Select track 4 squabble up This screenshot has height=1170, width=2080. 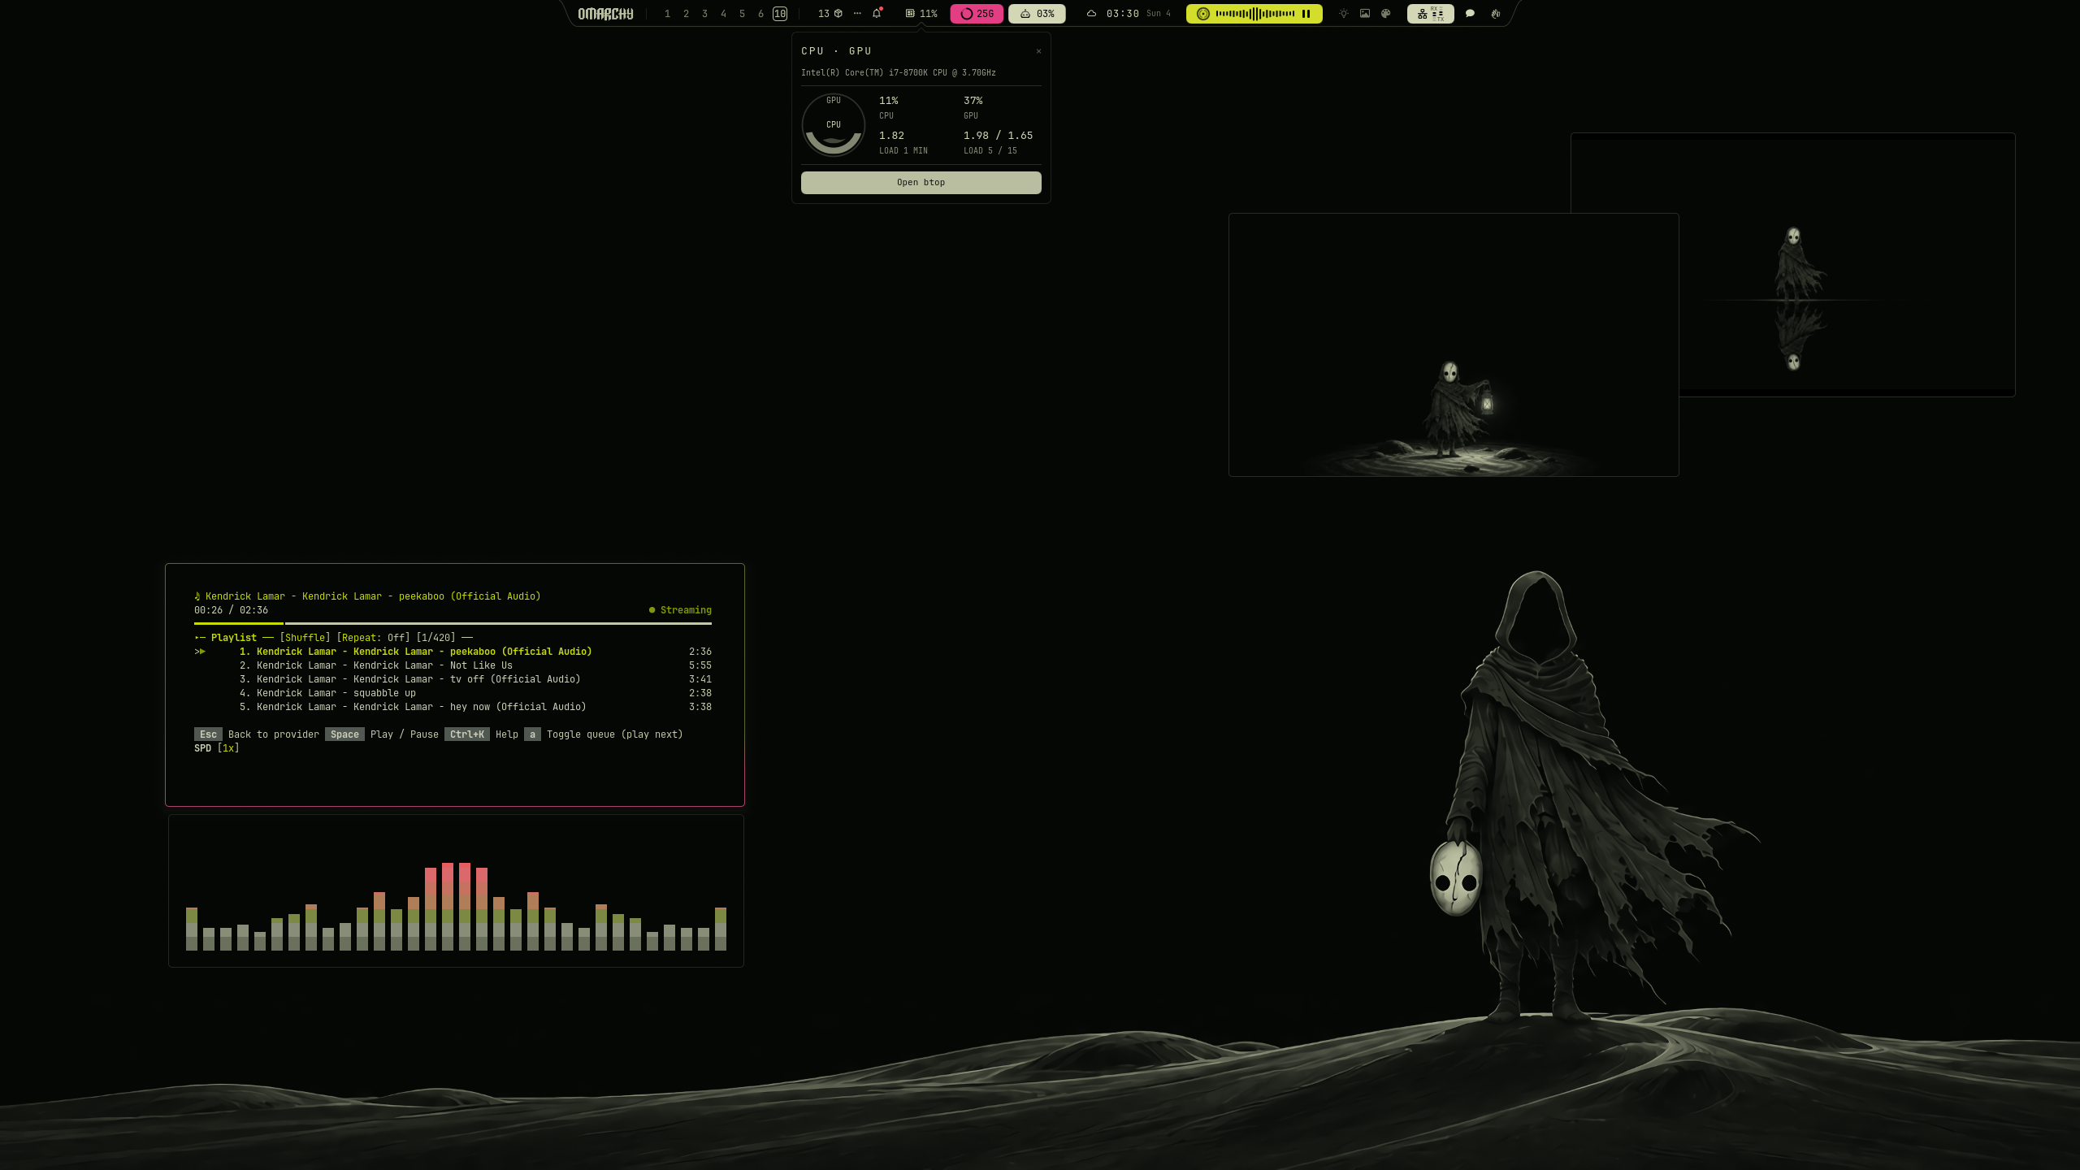click(453, 693)
